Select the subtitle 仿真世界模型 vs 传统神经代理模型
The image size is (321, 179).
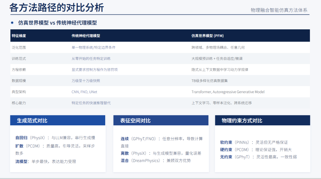tap(58, 23)
